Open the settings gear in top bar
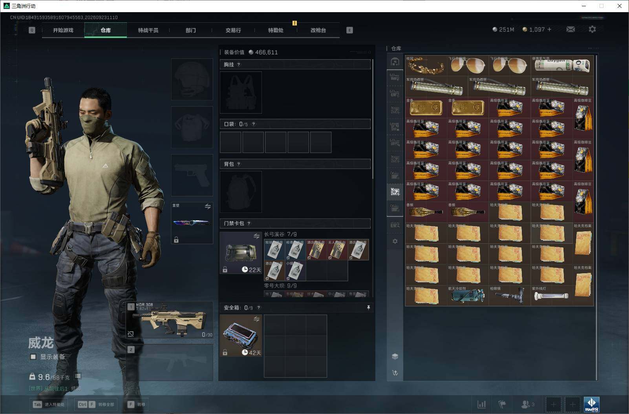Screen dimensions: 629x414 (x=592, y=29)
